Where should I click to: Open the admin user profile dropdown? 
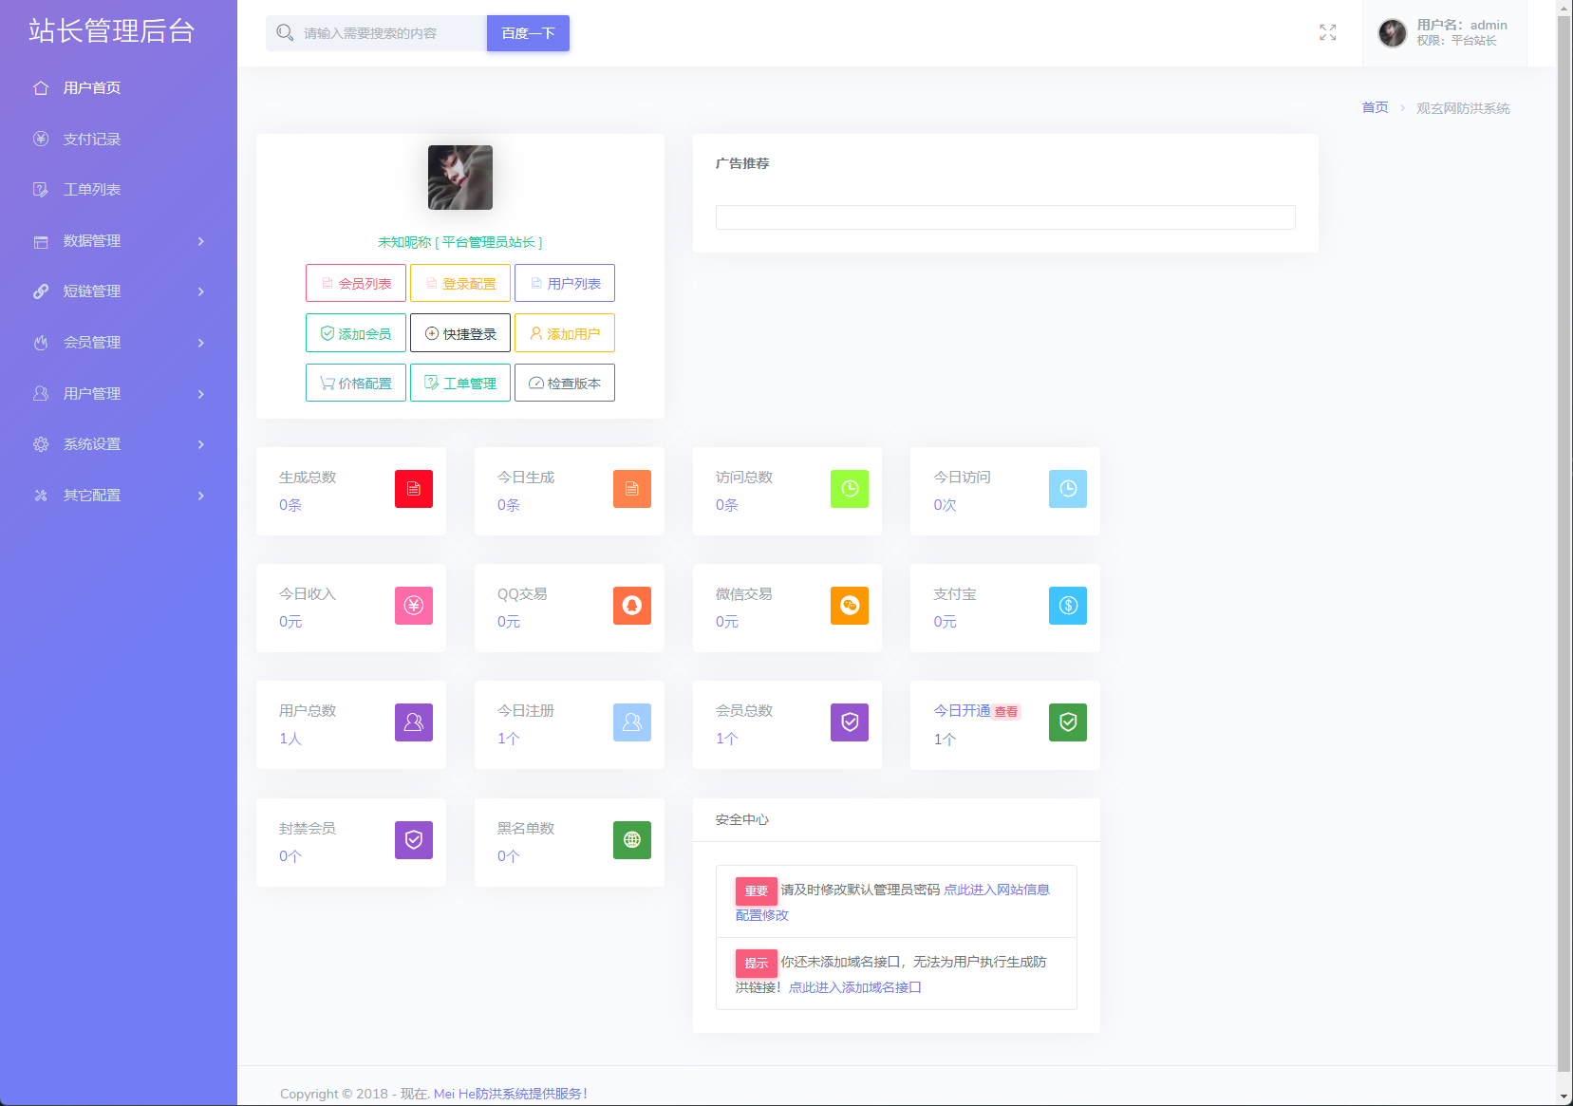pos(1443,33)
